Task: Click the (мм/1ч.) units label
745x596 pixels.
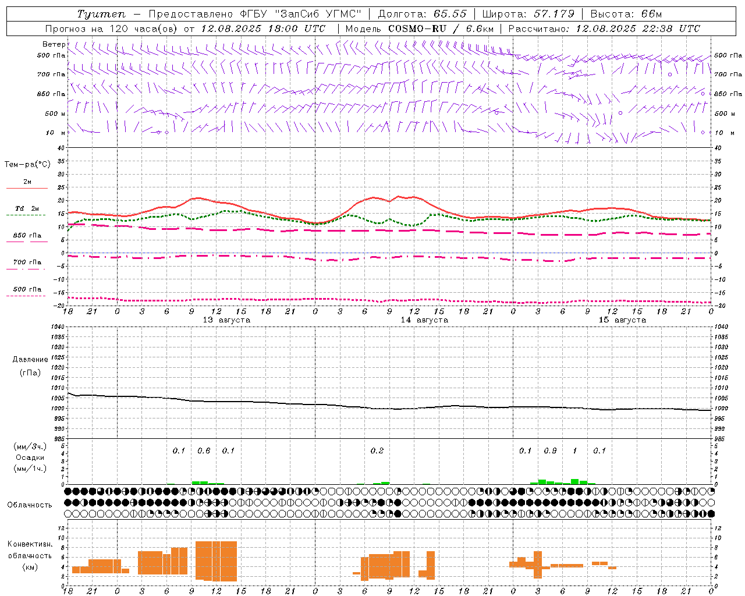Action: point(30,469)
